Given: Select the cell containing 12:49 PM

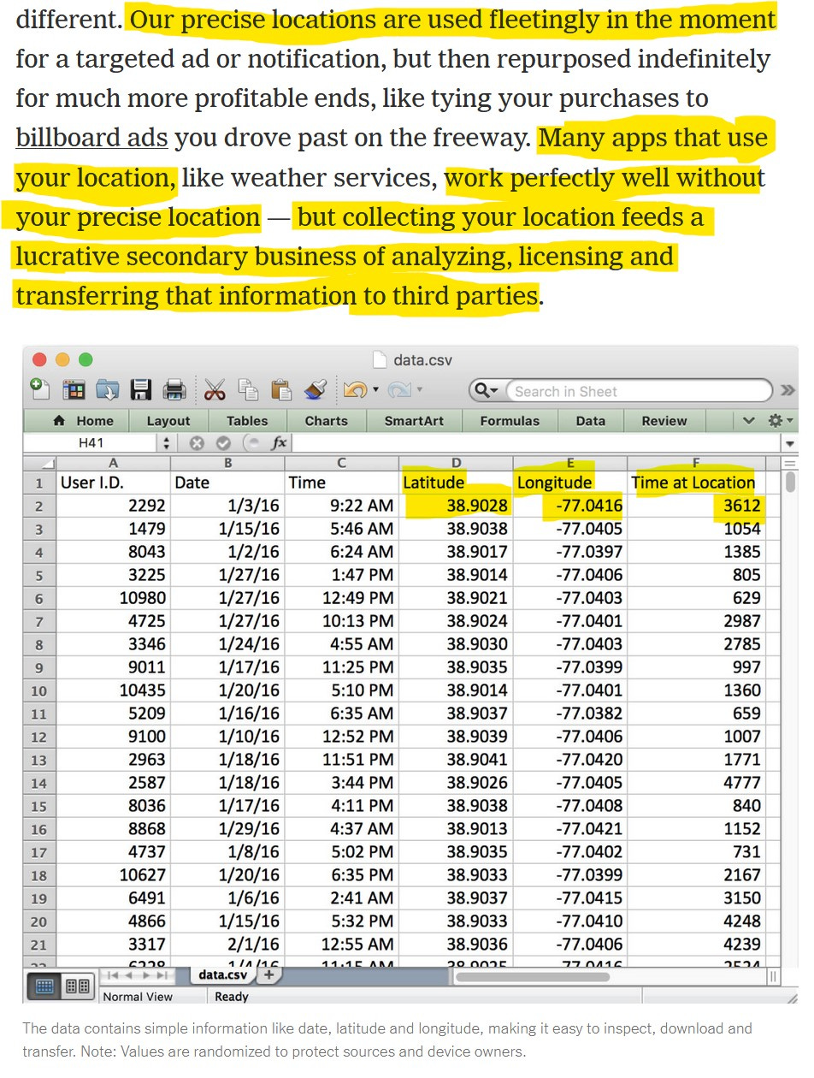Looking at the screenshot, I should pos(341,598).
